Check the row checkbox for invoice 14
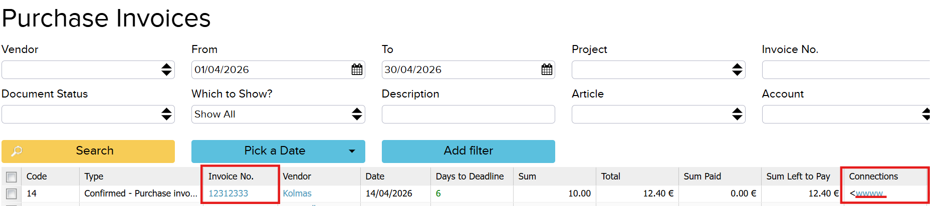Viewport: 930px width, 206px height. click(12, 193)
